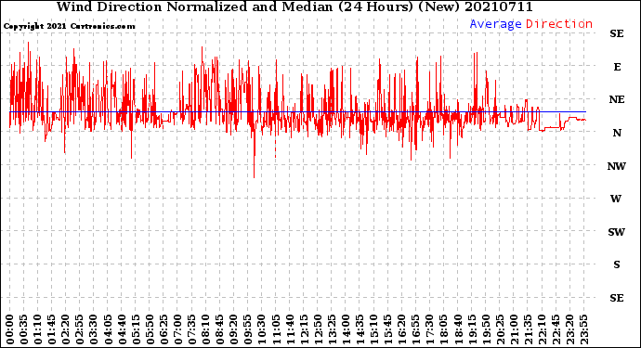Click the "16:20" time axis label
This screenshot has width=641, height=348.
pyautogui.click(x=402, y=329)
